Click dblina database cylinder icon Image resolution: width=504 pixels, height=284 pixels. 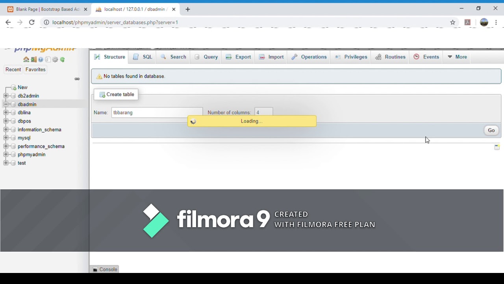point(13,113)
